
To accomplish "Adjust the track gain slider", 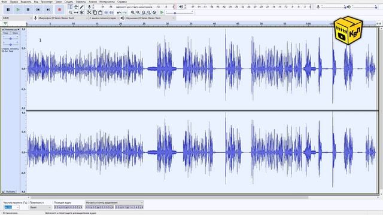I will click(x=11, y=38).
